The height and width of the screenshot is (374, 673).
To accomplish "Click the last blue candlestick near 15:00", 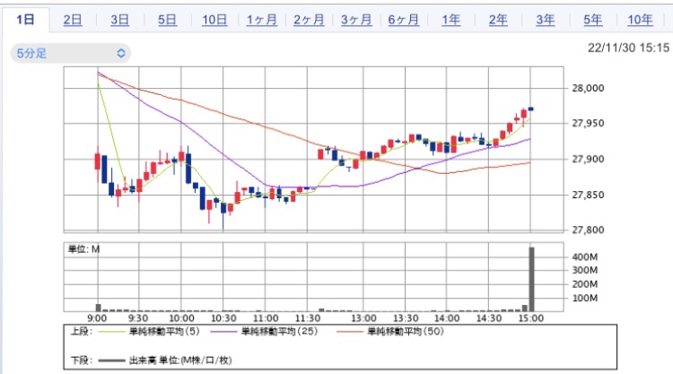I will (x=531, y=109).
